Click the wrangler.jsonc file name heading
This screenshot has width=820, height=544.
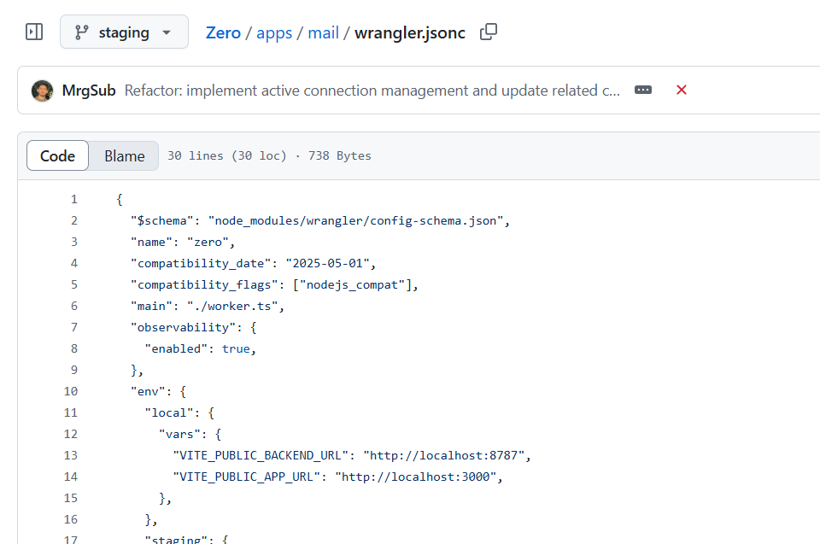click(x=409, y=32)
